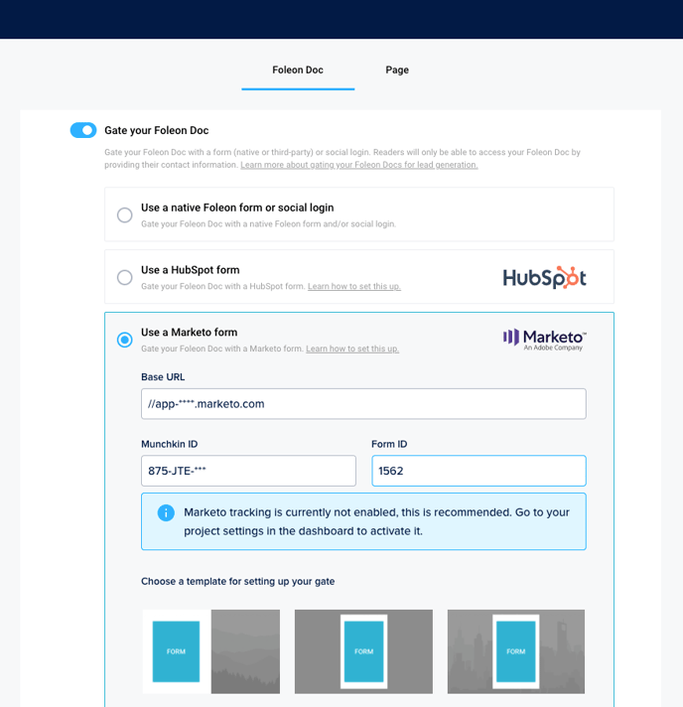
Task: Click the Base URL input field
Action: (x=363, y=404)
